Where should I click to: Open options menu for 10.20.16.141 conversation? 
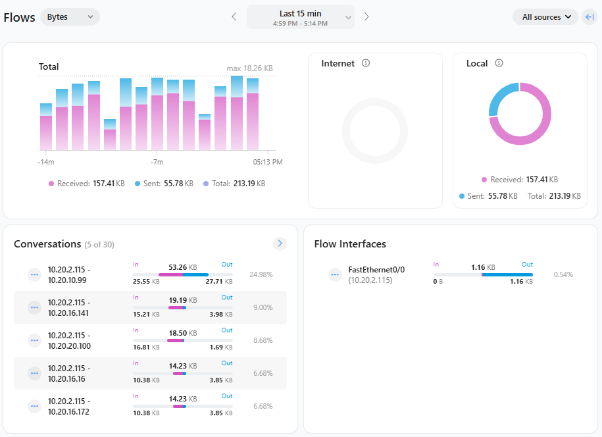click(35, 307)
